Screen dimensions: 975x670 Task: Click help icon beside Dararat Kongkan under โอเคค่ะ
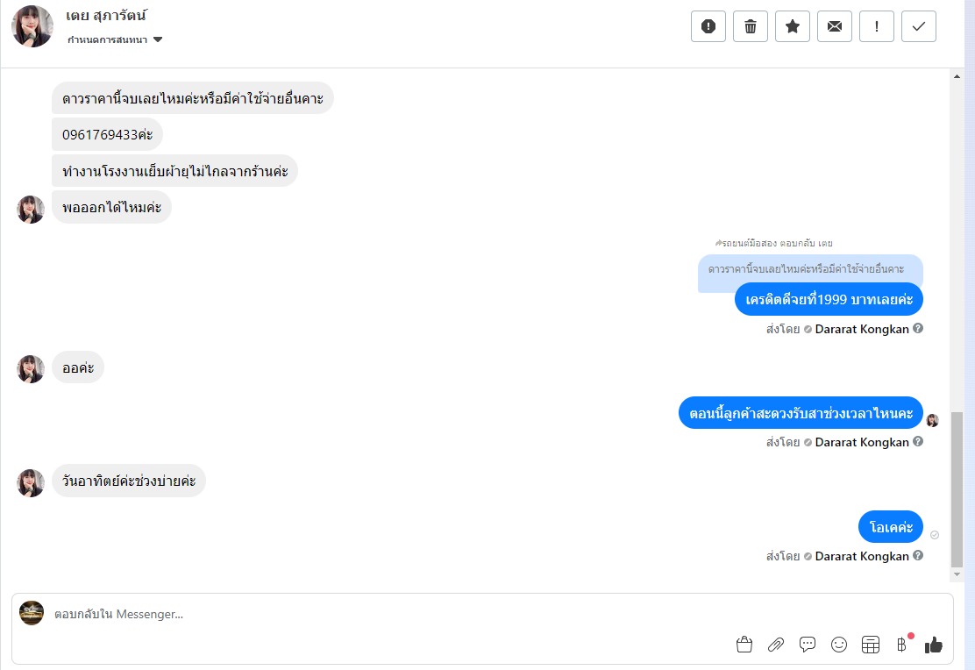tap(918, 555)
